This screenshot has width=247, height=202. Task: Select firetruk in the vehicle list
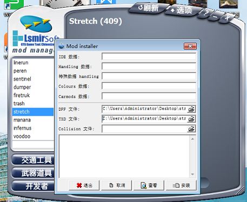(x=33, y=96)
